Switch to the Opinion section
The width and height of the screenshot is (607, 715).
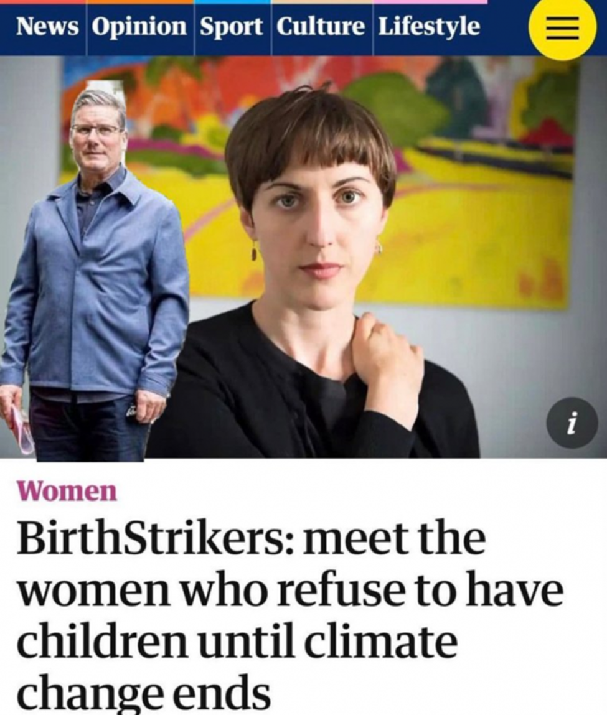pyautogui.click(x=139, y=27)
